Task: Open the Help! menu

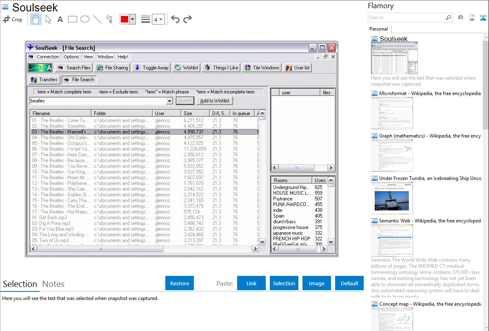Action: coord(123,57)
